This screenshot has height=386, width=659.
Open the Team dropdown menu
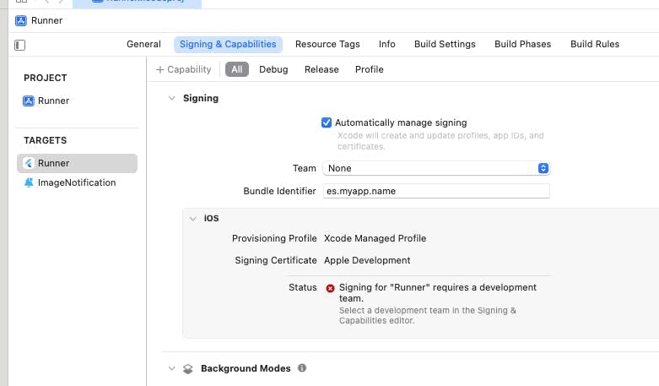click(436, 168)
